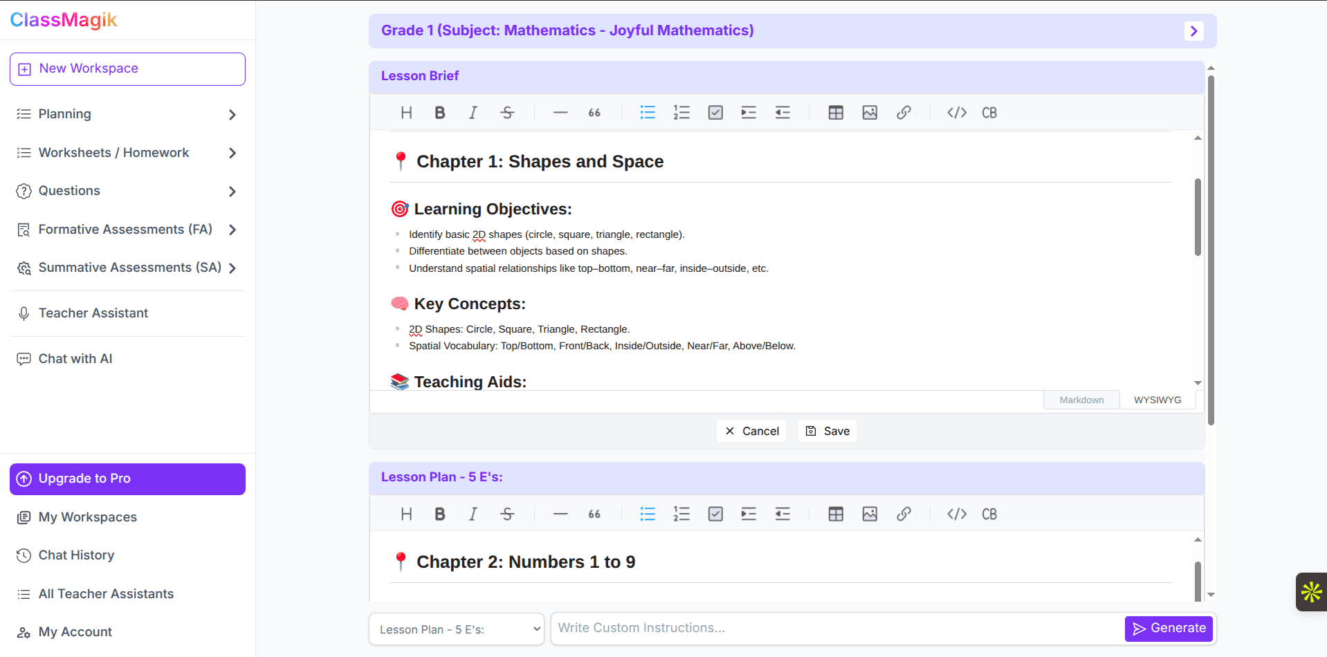The image size is (1327, 657).
Task: Toggle the checklist formatting option
Action: tap(715, 112)
